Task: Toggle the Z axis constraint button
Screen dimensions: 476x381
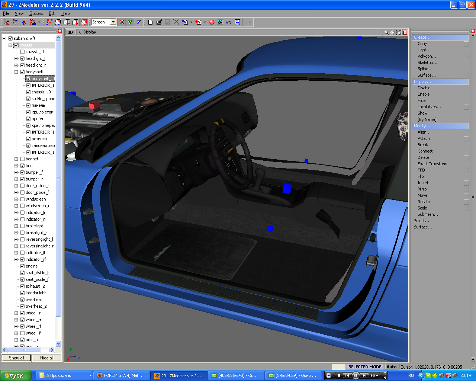Action: click(139, 22)
